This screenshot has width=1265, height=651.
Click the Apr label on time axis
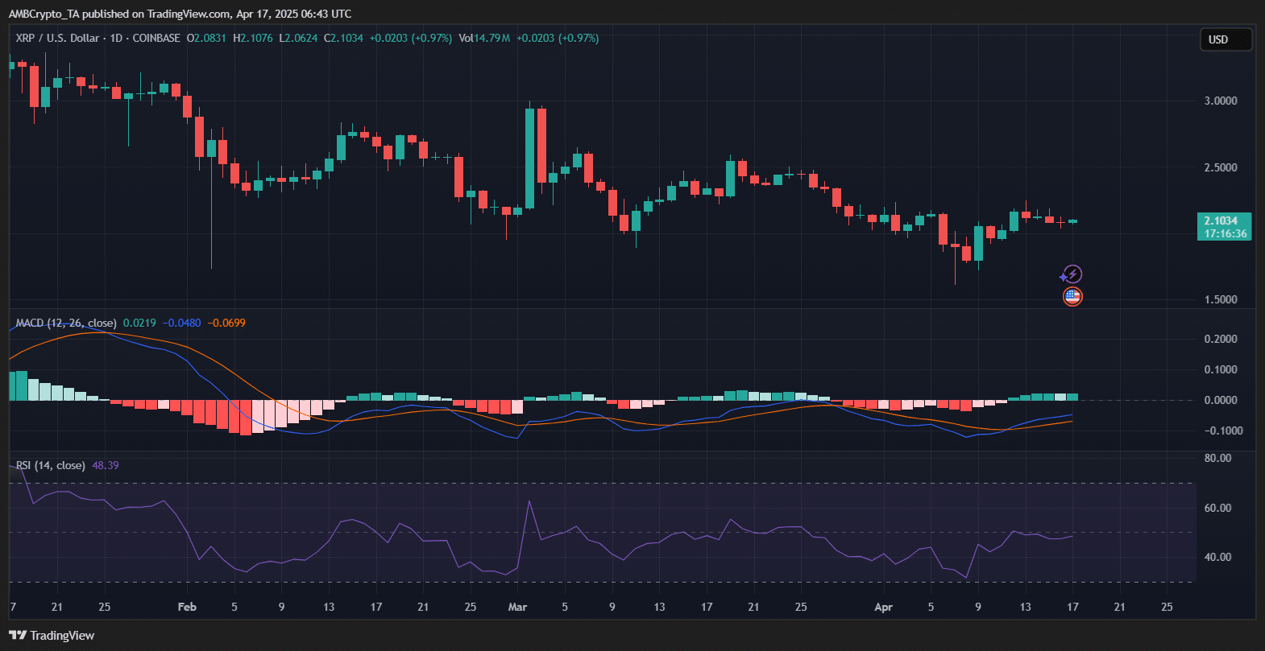click(x=883, y=607)
